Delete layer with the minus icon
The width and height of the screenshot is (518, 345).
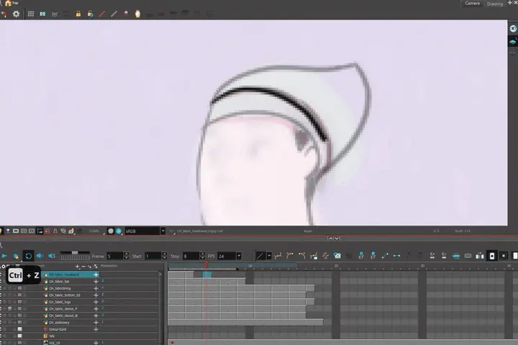[83, 266]
